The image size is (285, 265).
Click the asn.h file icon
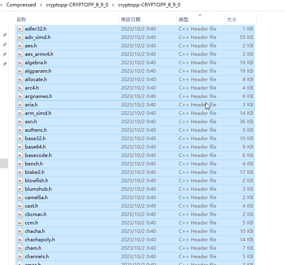tap(20, 122)
